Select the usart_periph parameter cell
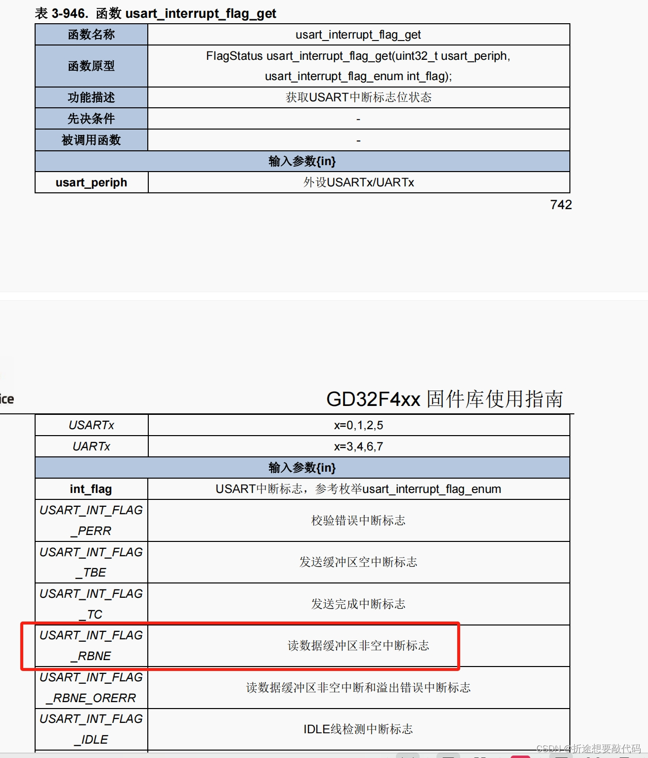 coord(91,182)
